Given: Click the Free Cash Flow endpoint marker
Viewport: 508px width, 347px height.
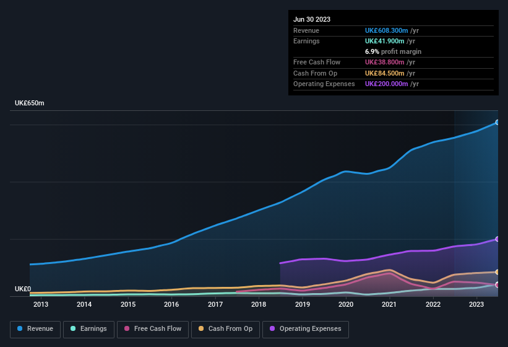Looking at the screenshot, I should pyautogui.click(x=497, y=285).
